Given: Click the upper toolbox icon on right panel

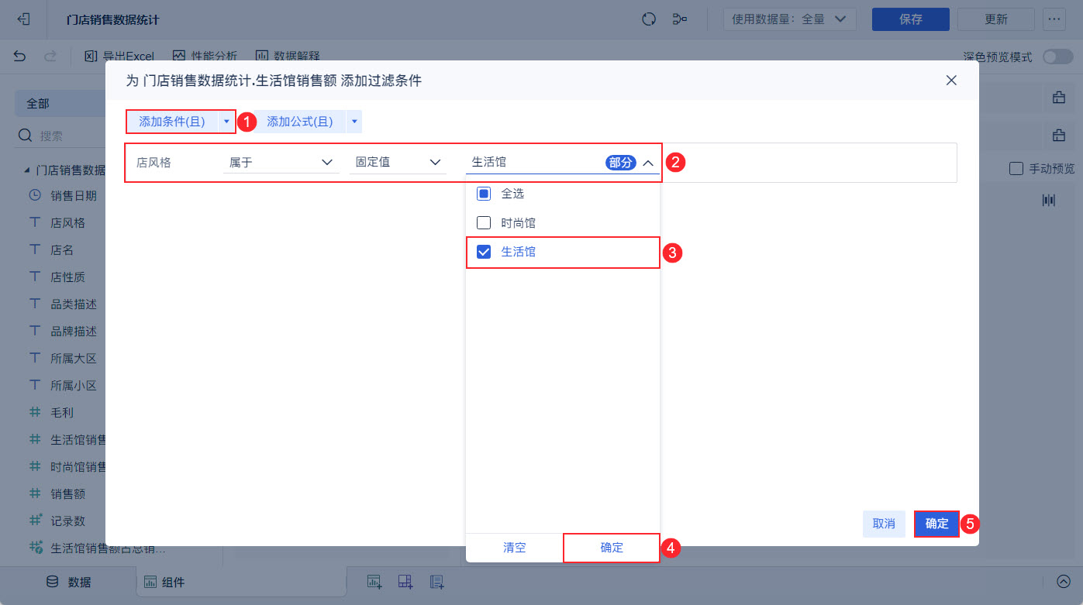Looking at the screenshot, I should point(1058,98).
